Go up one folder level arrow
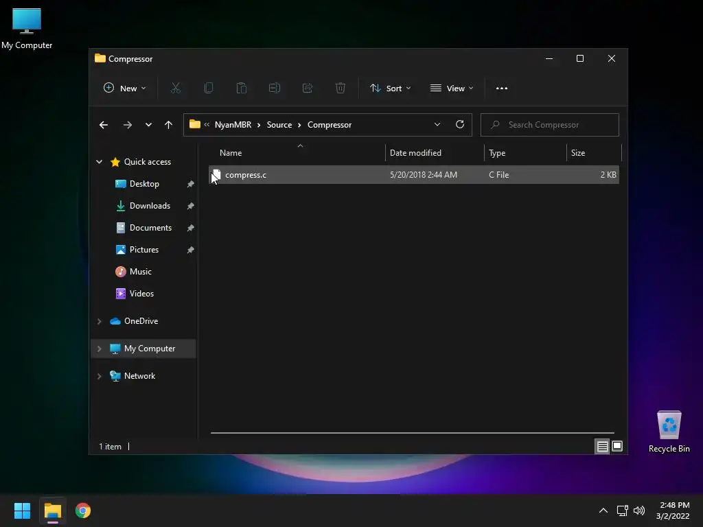Screen dimensions: 703x527 click(169, 125)
